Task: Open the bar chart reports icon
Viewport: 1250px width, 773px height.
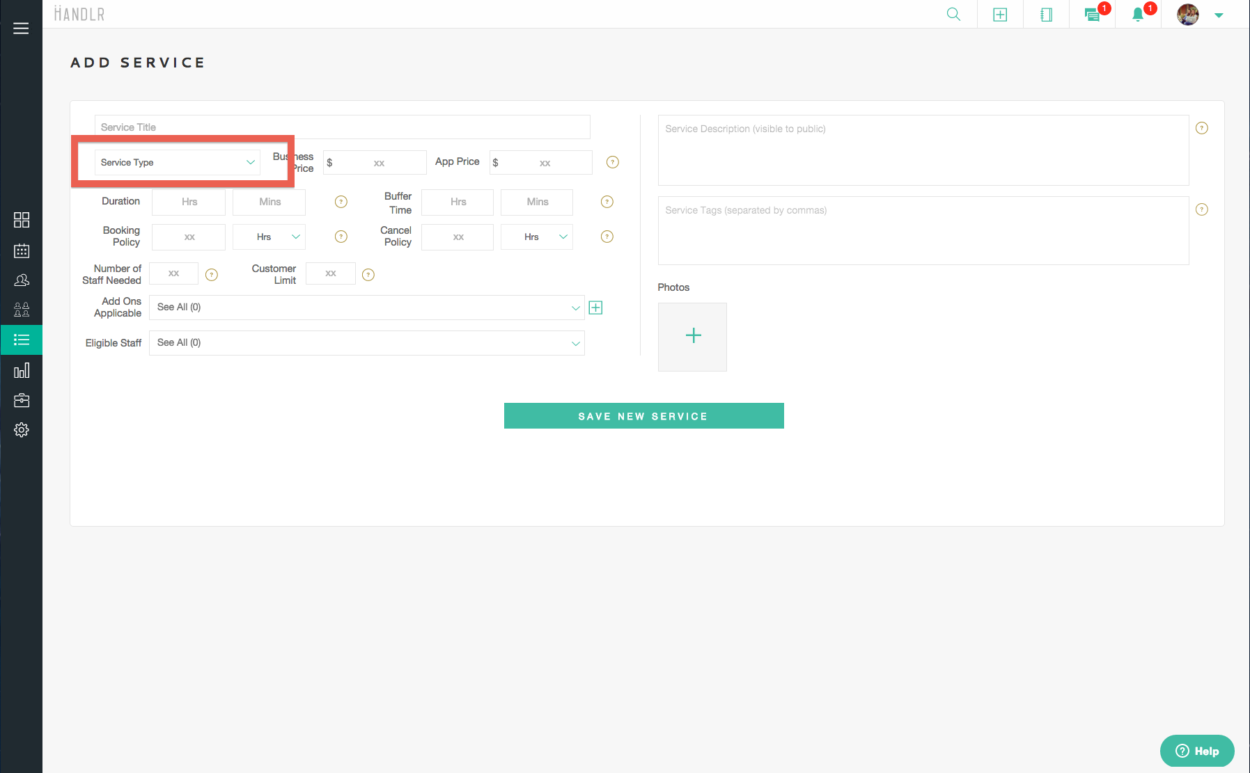Action: click(x=22, y=370)
